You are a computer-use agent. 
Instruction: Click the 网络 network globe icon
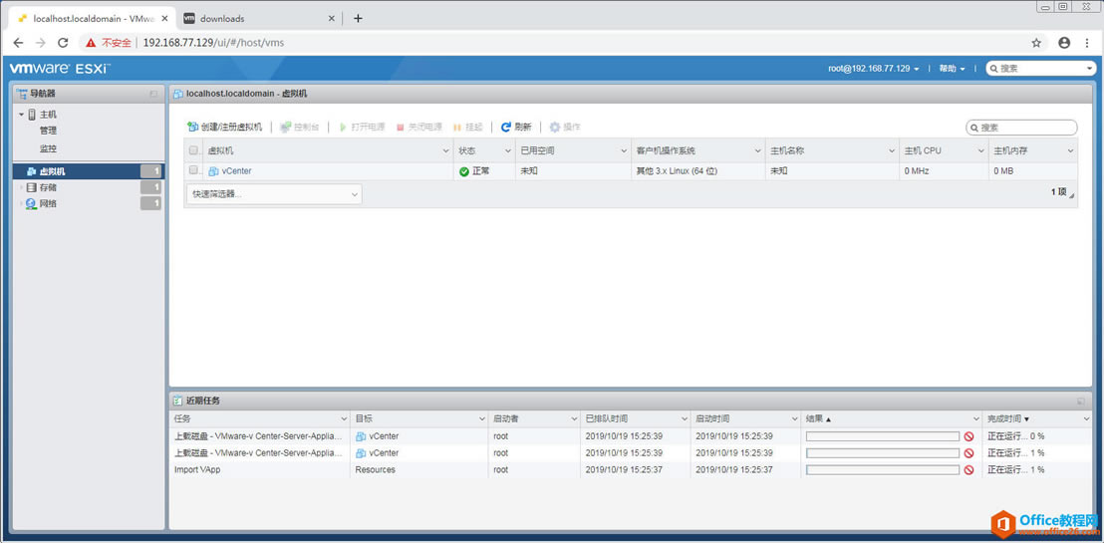(31, 203)
